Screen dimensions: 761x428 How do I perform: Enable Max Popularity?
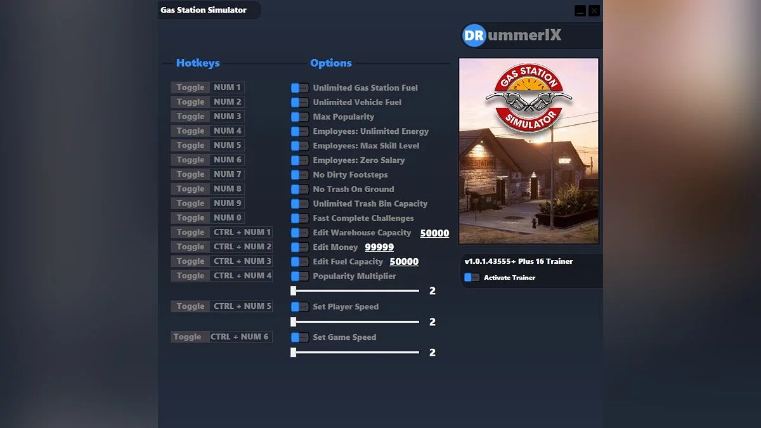pos(299,117)
